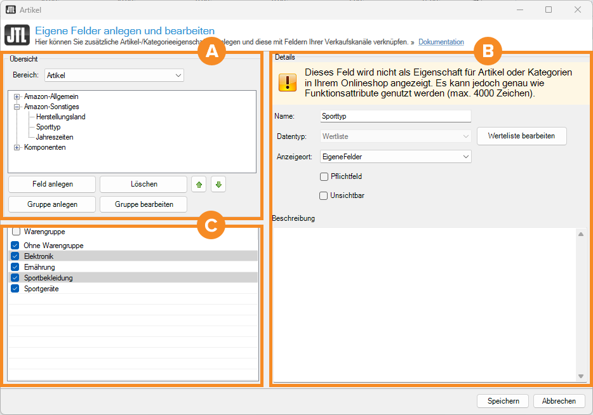The height and width of the screenshot is (415, 593).
Task: Click Speichern to save changes
Action: [503, 401]
